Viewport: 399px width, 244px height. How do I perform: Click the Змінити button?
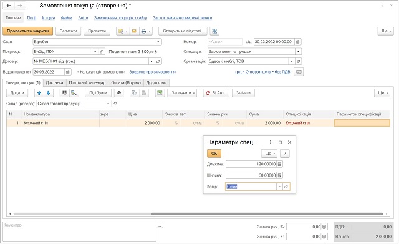tap(243, 93)
